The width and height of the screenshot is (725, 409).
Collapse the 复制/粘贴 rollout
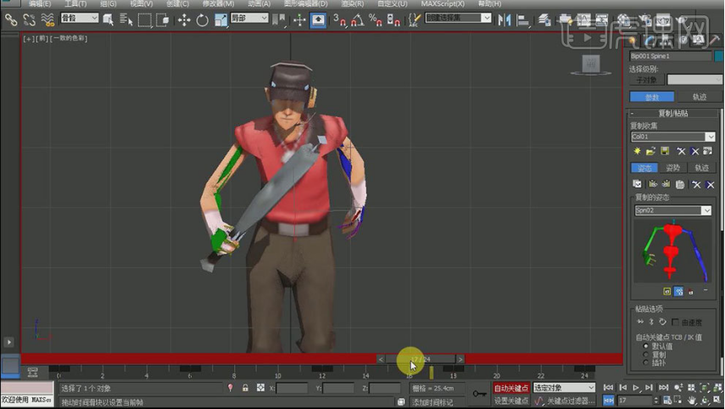(x=672, y=114)
